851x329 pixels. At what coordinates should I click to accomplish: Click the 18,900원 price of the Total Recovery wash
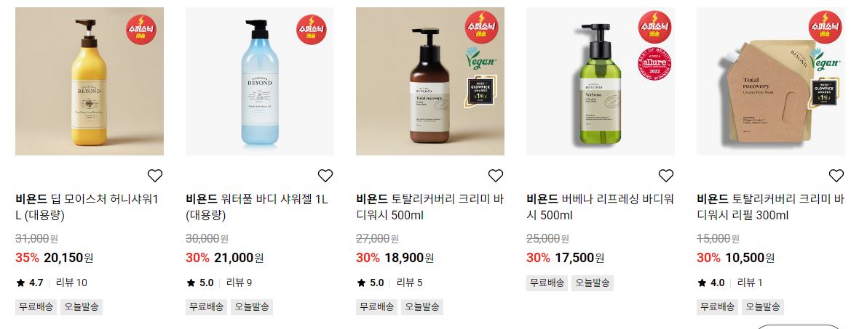(x=409, y=258)
